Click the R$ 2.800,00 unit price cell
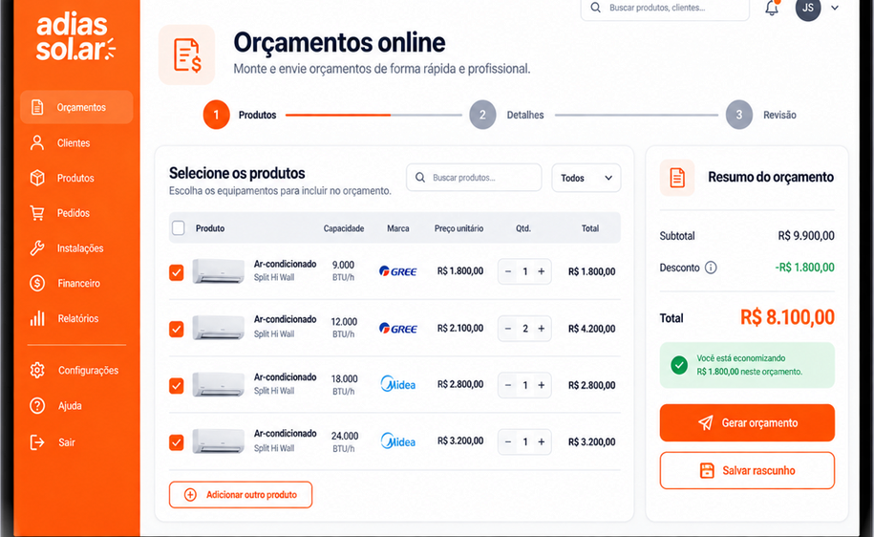 tap(460, 384)
